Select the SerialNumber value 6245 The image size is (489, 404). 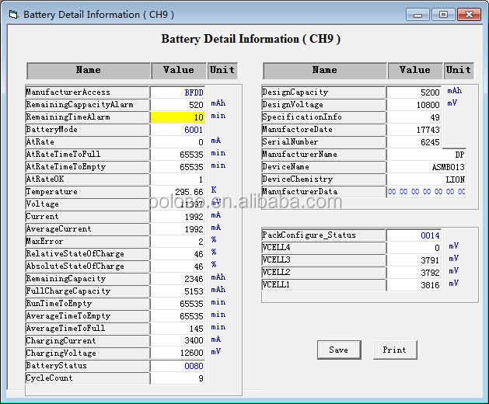coord(414,142)
